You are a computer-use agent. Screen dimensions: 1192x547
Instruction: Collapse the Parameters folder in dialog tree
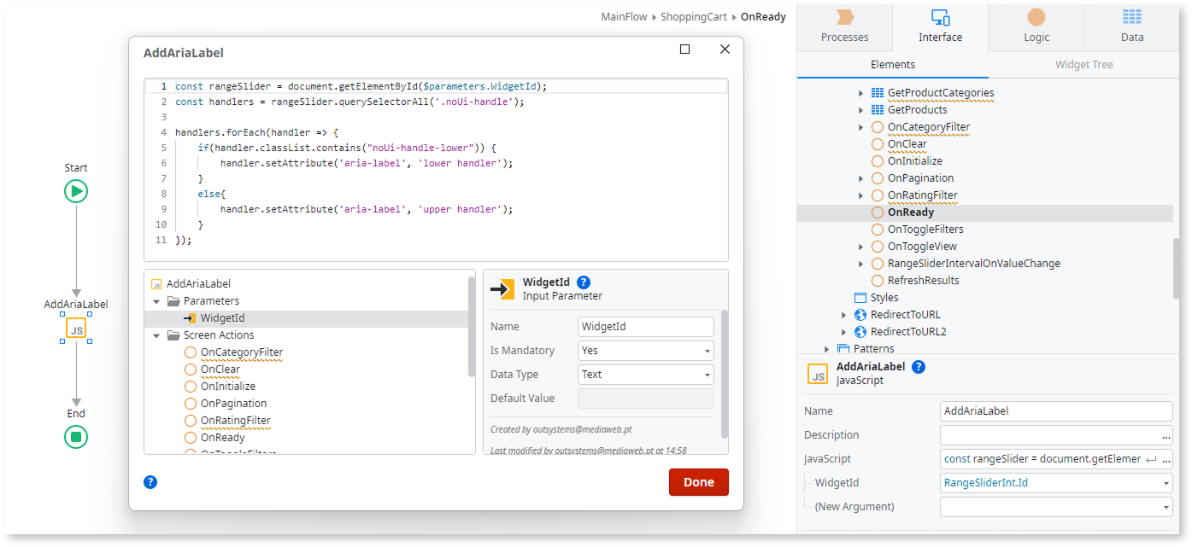pos(156,301)
